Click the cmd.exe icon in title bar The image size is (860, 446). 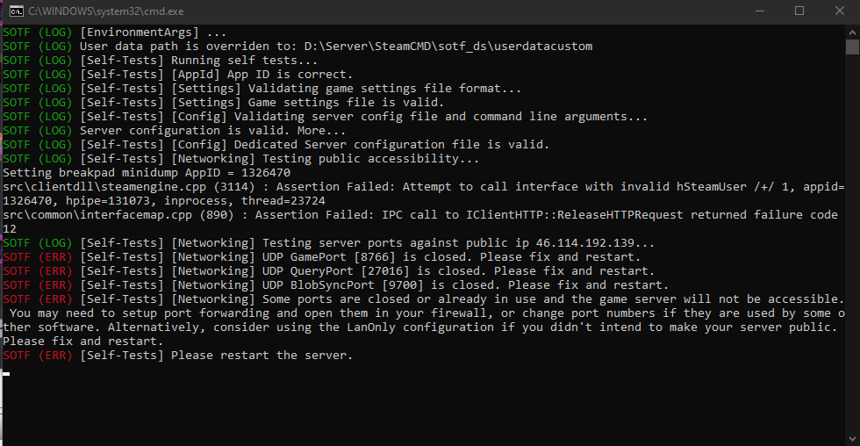pos(14,11)
